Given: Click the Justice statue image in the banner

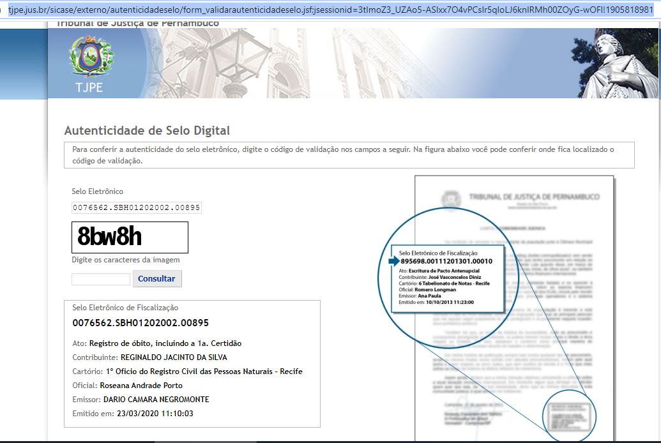Looking at the screenshot, I should click(x=614, y=64).
